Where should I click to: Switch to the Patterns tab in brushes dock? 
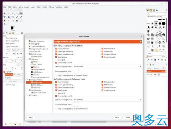click(x=151, y=10)
